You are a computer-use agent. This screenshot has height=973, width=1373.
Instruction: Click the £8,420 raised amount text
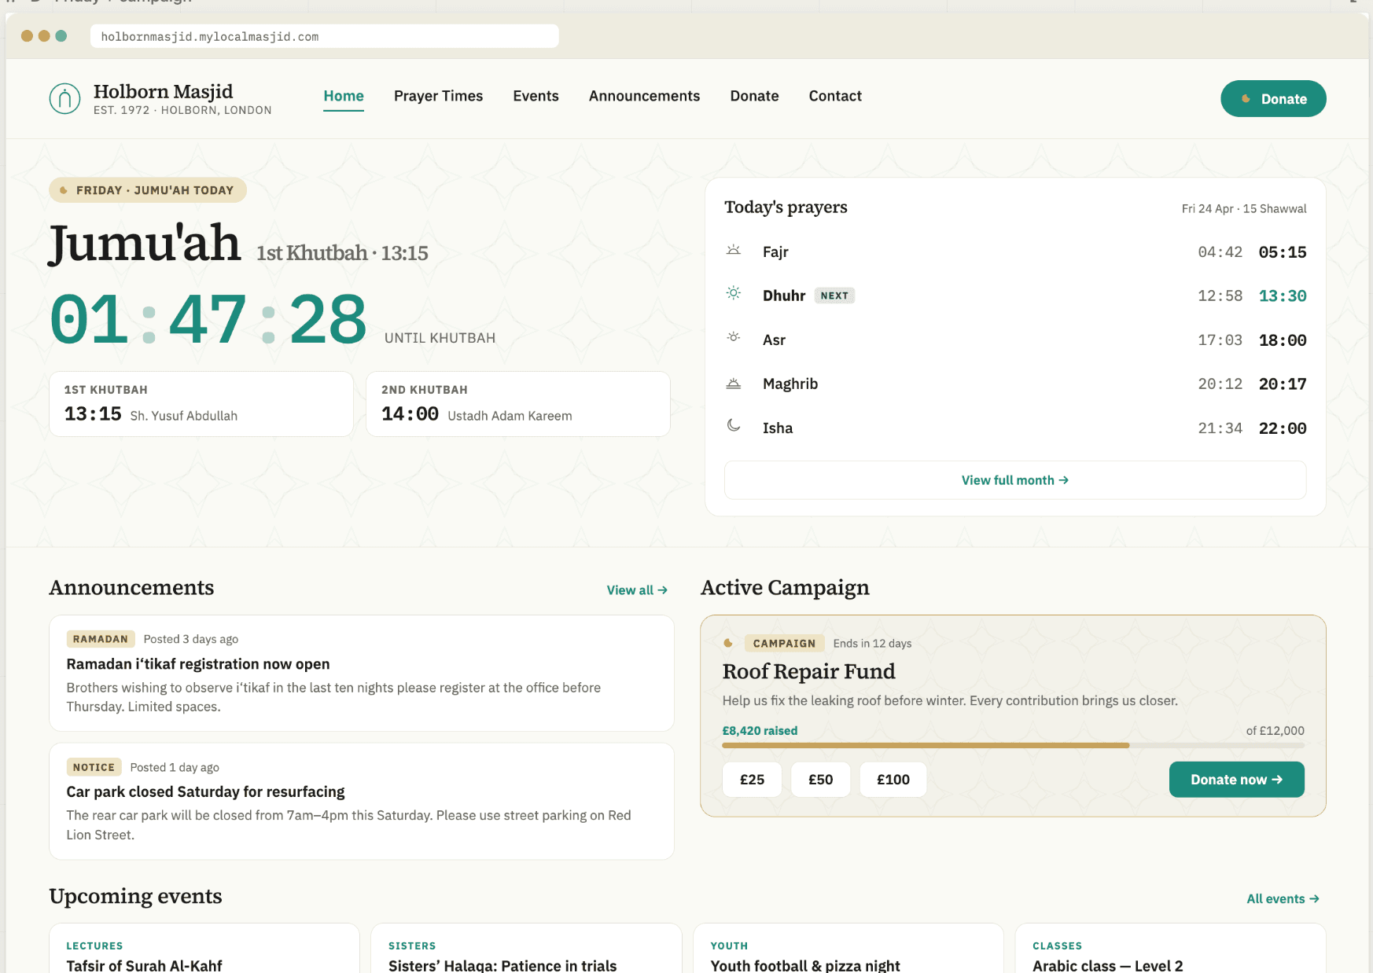coord(760,731)
